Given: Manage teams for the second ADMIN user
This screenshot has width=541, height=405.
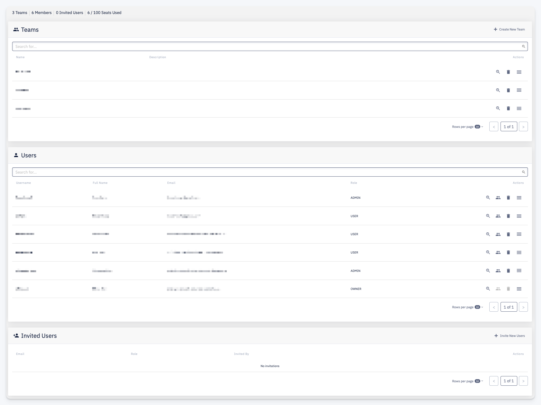Looking at the screenshot, I should (498, 271).
